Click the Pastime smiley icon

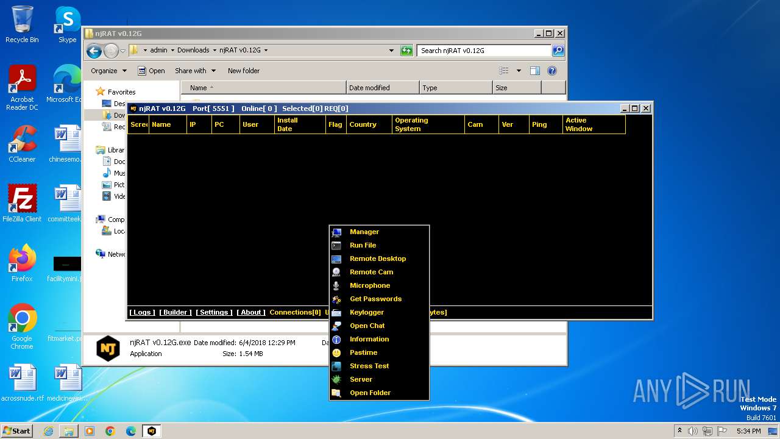tap(336, 352)
